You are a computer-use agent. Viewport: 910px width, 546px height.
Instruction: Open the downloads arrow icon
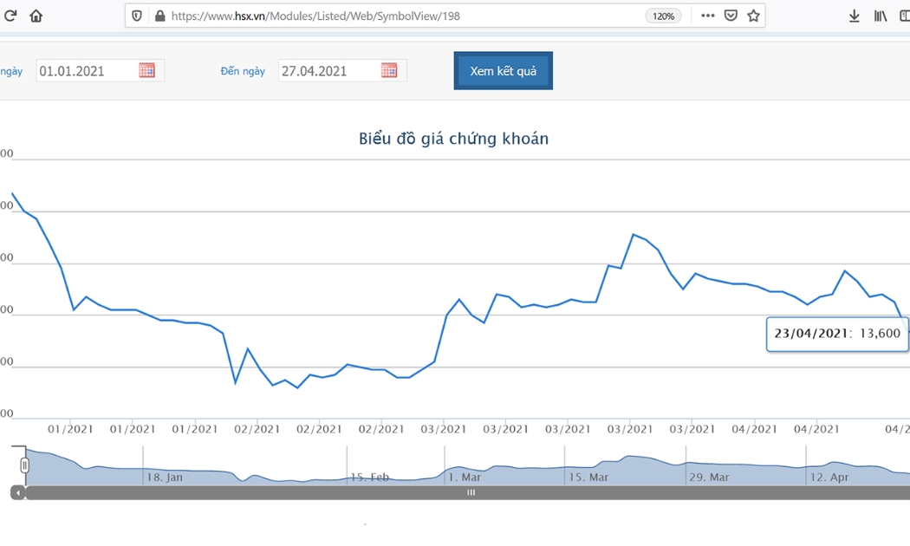[855, 16]
